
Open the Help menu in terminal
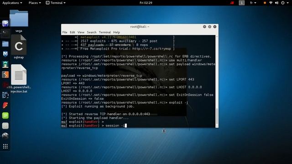tap(117, 32)
